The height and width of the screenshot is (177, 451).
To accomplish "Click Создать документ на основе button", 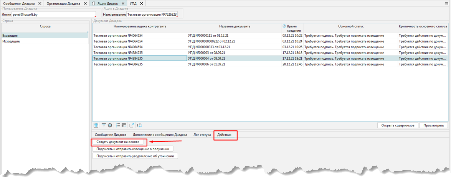I will pyautogui.click(x=117, y=142).
